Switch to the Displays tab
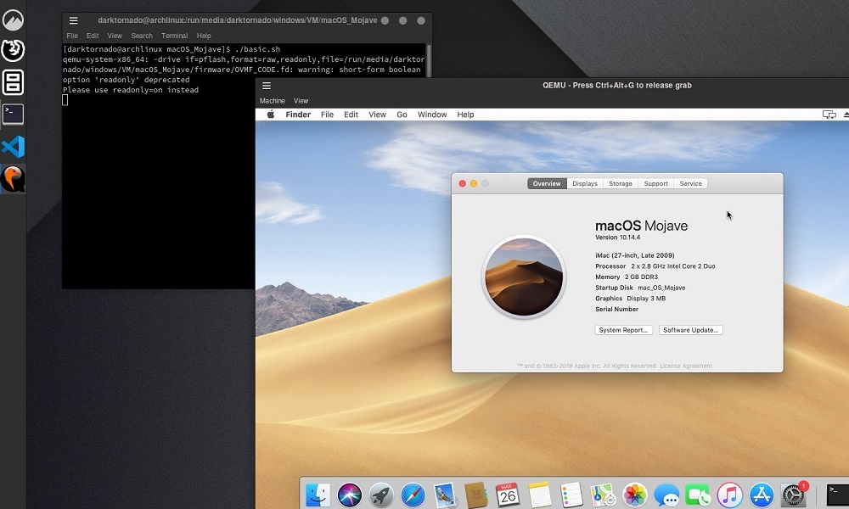Image resolution: width=849 pixels, height=509 pixels. click(x=584, y=183)
